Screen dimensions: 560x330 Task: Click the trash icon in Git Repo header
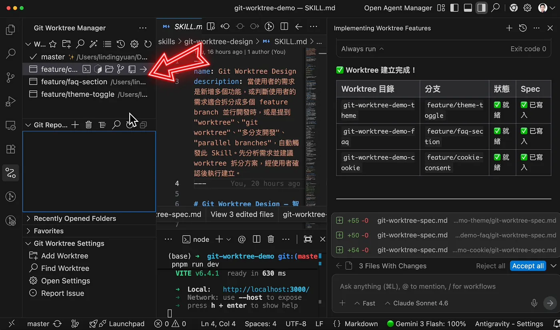click(x=89, y=125)
